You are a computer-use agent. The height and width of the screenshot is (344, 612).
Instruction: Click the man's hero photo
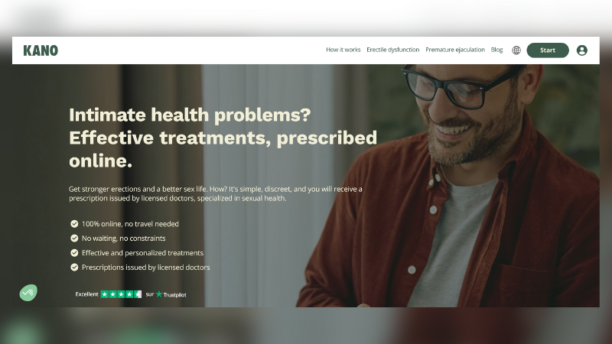click(449, 186)
